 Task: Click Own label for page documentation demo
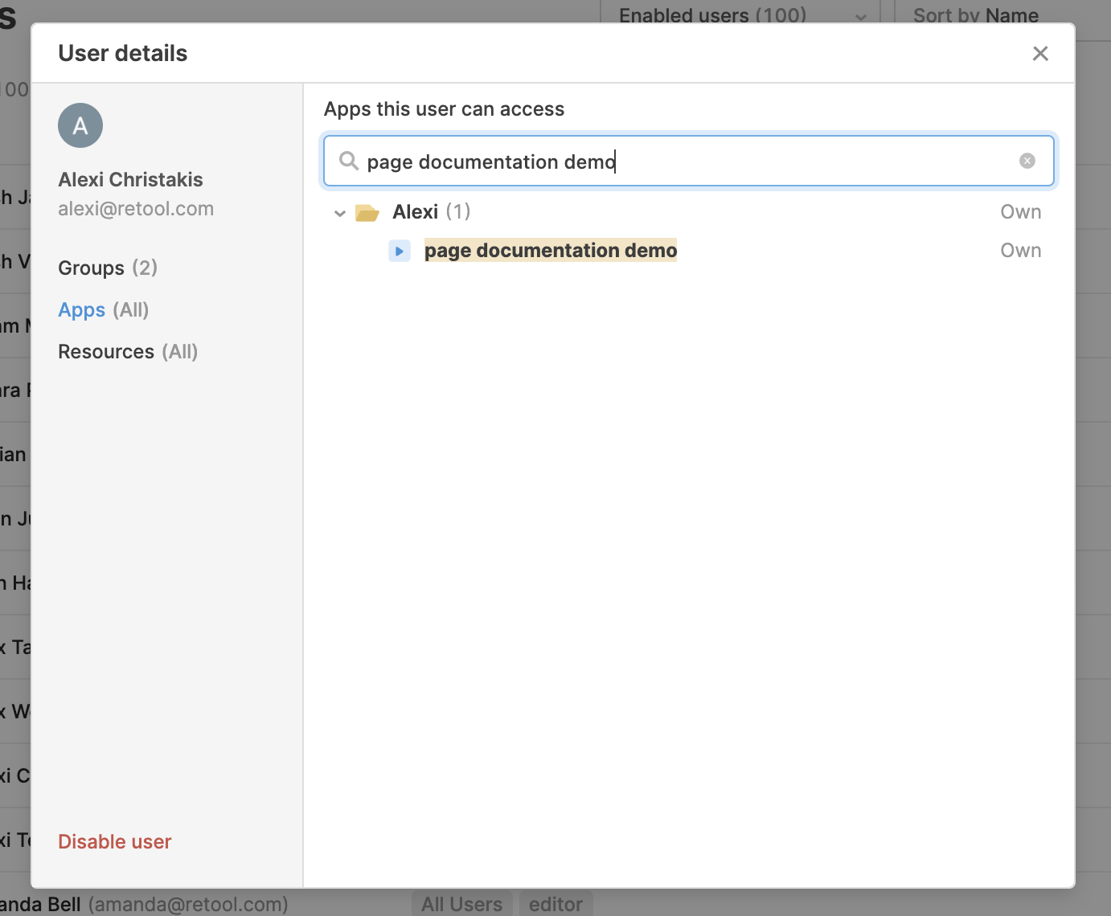[x=1021, y=251]
